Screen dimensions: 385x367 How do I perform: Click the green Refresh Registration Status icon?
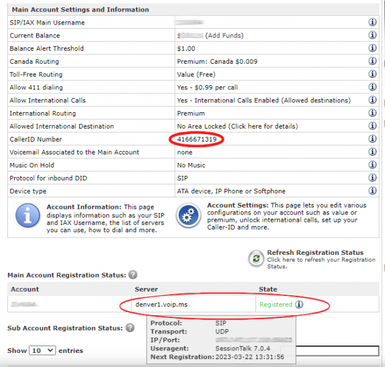pos(256,259)
